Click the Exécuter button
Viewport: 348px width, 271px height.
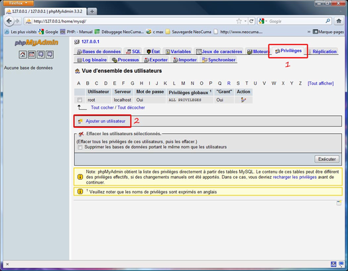point(327,159)
